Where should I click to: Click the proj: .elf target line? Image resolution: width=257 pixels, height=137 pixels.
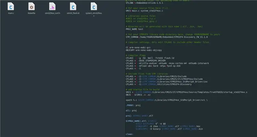pyautogui.click(x=139, y=116)
